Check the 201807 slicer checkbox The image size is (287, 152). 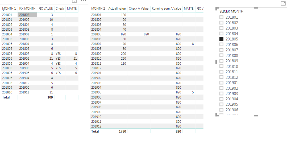[x=221, y=50]
